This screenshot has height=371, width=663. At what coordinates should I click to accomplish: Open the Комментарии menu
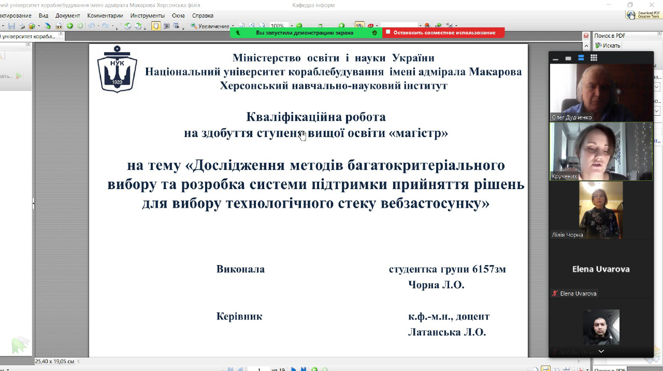105,16
